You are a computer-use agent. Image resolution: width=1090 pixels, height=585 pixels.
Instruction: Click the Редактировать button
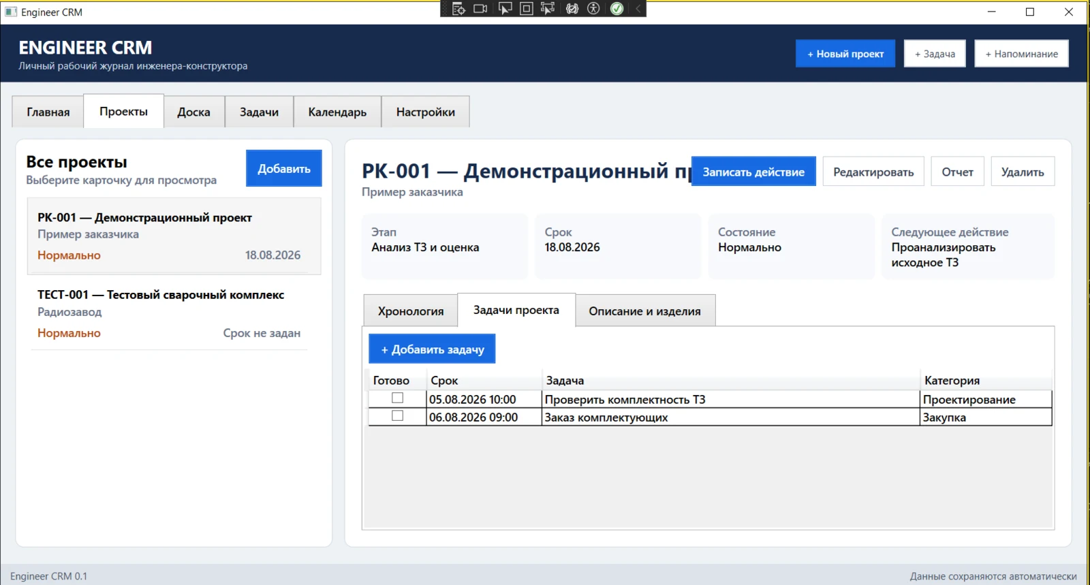[x=873, y=172]
